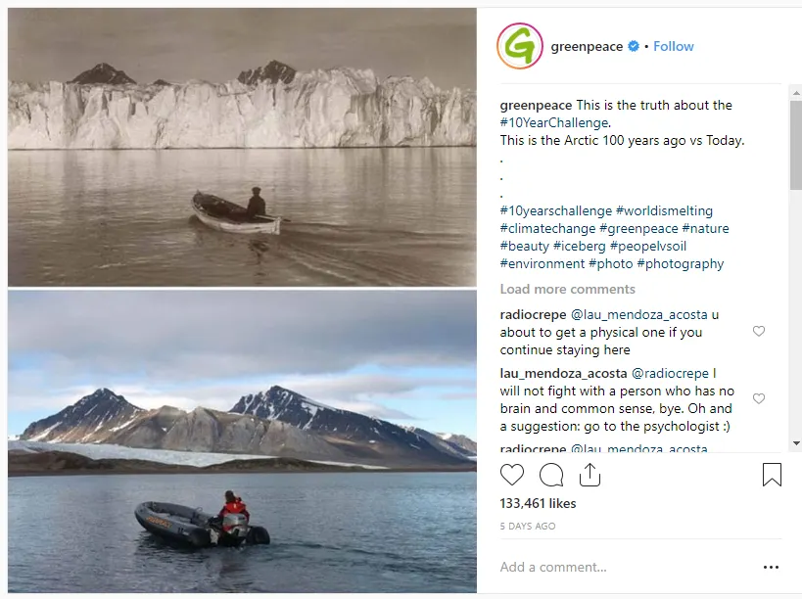
Task: Click the share arrow icon
Action: click(x=590, y=476)
